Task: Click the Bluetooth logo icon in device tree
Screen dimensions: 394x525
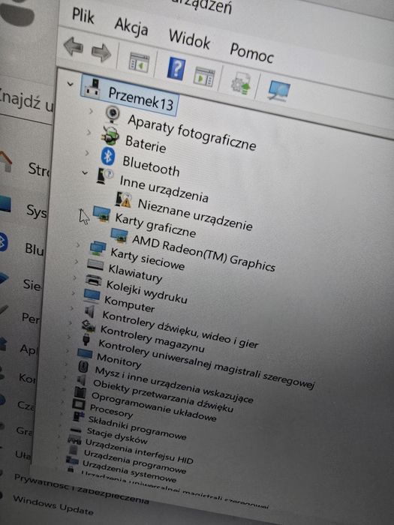Action: tap(108, 156)
